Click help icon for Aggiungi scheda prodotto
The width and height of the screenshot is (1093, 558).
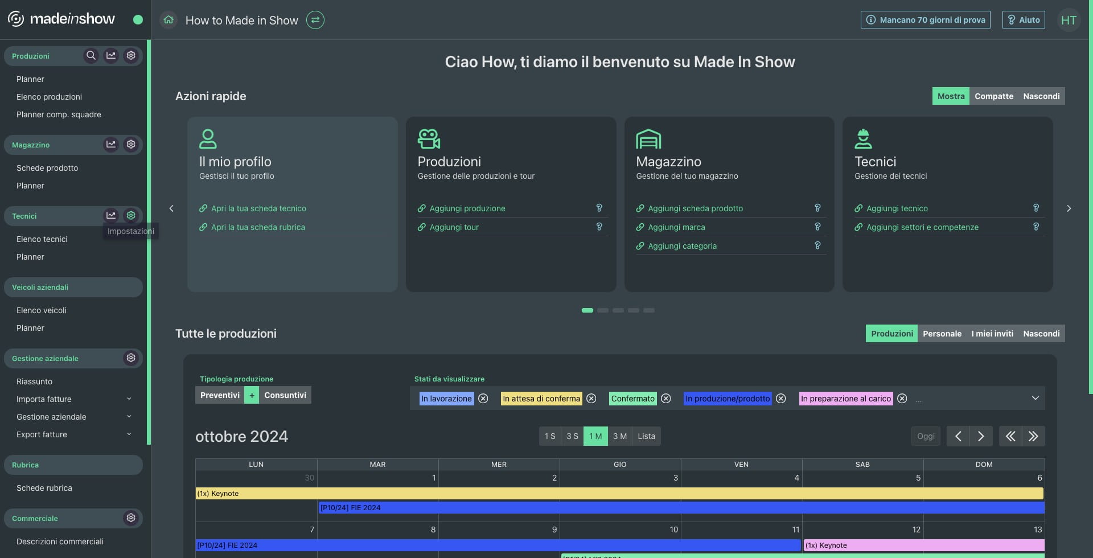click(x=817, y=208)
